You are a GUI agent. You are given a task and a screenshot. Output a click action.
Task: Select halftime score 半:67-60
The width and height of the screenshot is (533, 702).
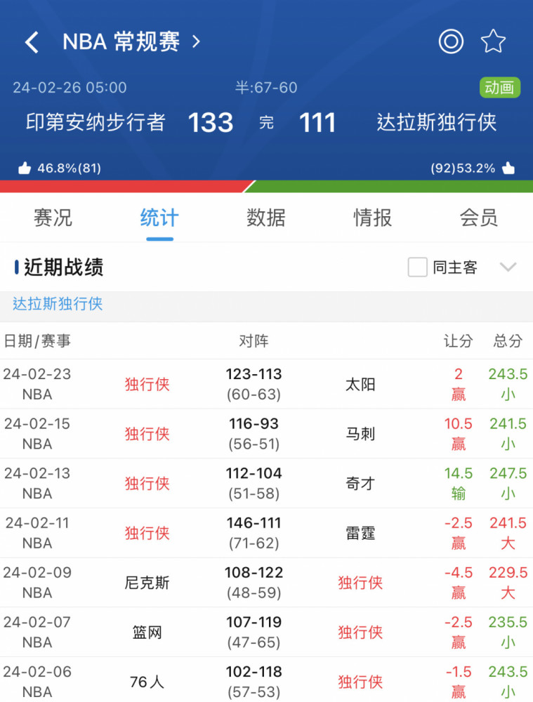267,87
